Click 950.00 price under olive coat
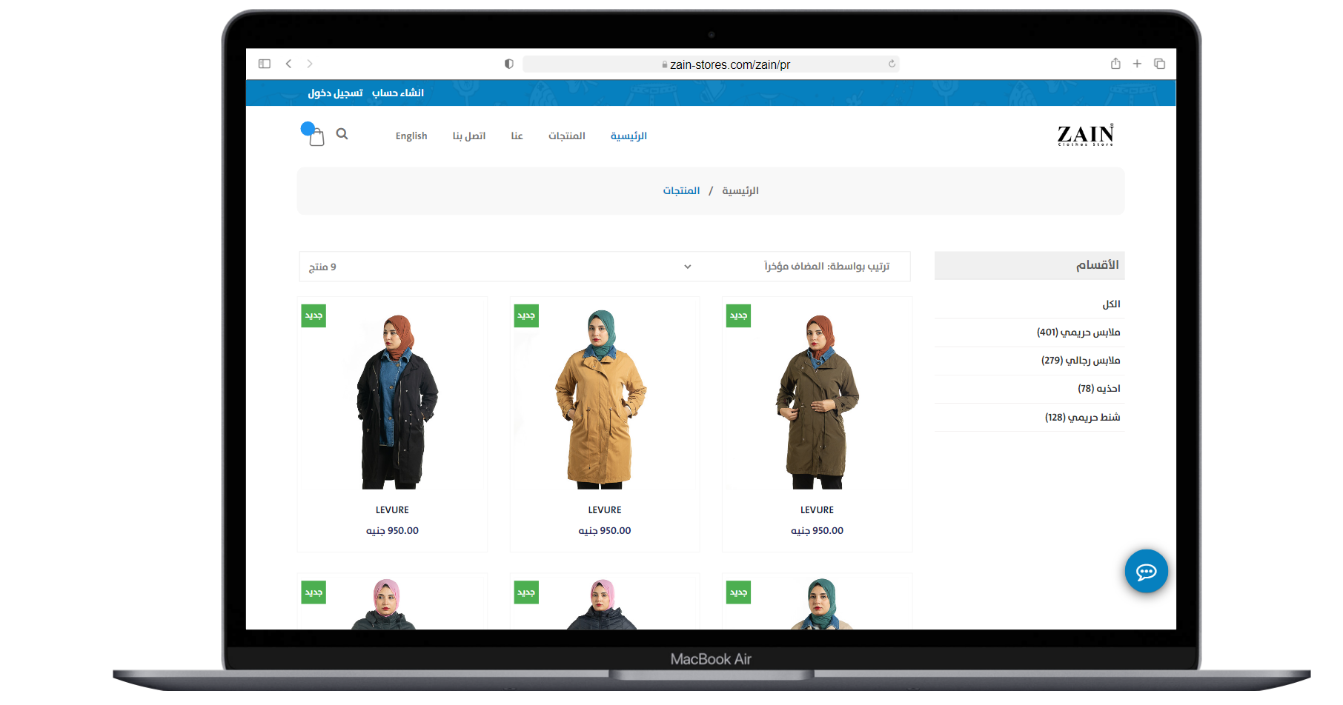The image size is (1343, 705). coord(817,531)
